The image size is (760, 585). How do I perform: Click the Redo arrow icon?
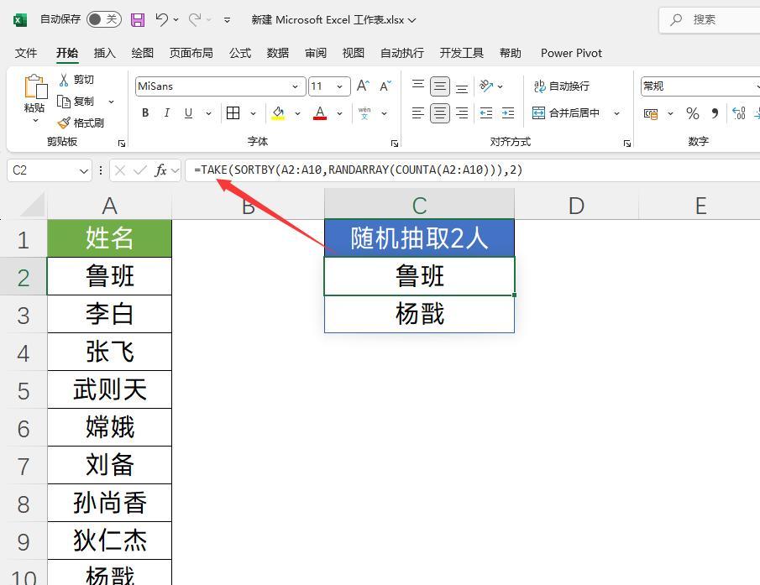click(195, 19)
